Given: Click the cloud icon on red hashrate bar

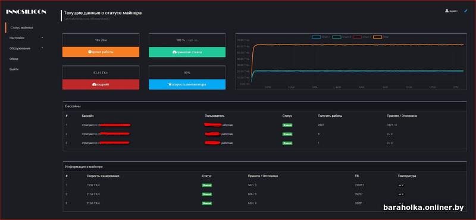Looking at the screenshot, I should (94, 85).
